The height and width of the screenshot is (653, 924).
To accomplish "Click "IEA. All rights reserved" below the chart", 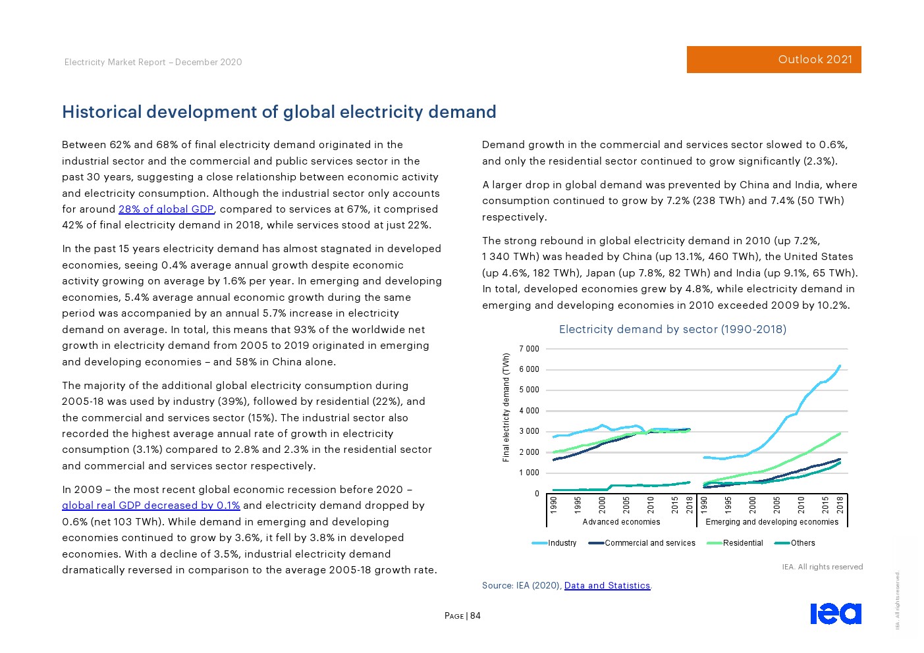I will (x=822, y=567).
